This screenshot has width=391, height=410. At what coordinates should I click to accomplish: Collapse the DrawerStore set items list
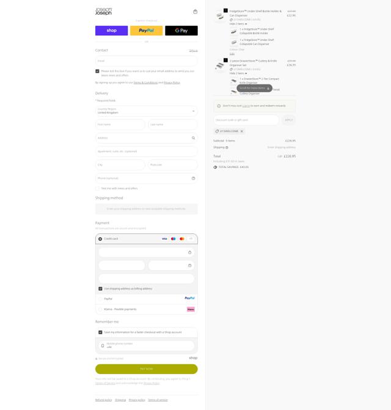click(x=238, y=73)
